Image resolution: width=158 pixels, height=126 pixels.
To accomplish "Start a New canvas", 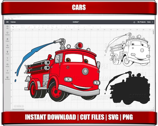I will pyautogui.click(x=7, y=27).
